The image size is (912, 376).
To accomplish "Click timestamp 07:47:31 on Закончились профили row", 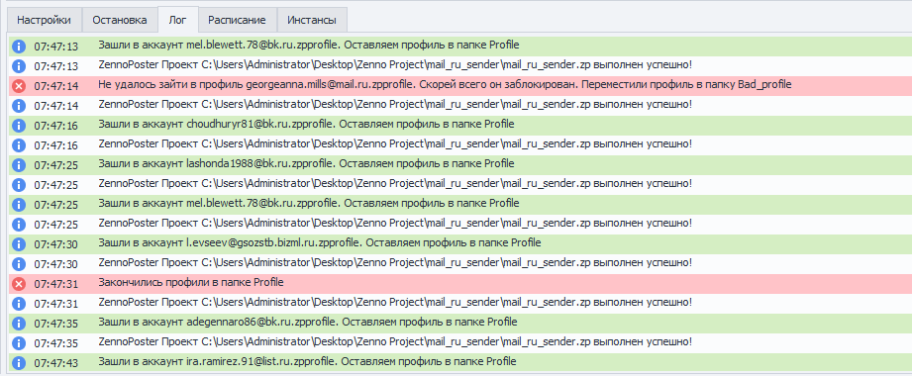I will point(55,284).
